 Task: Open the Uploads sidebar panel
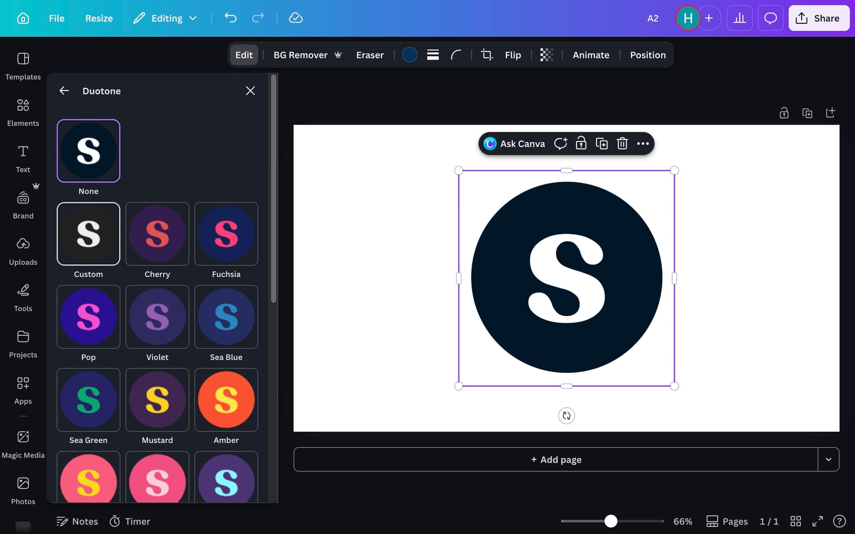coord(23,251)
